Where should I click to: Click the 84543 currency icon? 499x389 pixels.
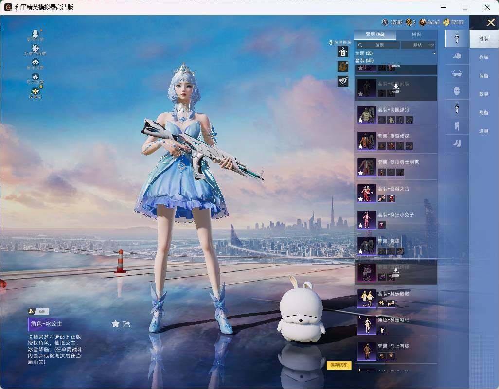pos(423,22)
